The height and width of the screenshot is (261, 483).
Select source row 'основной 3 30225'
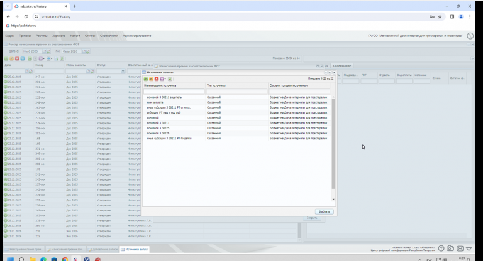tap(237, 128)
